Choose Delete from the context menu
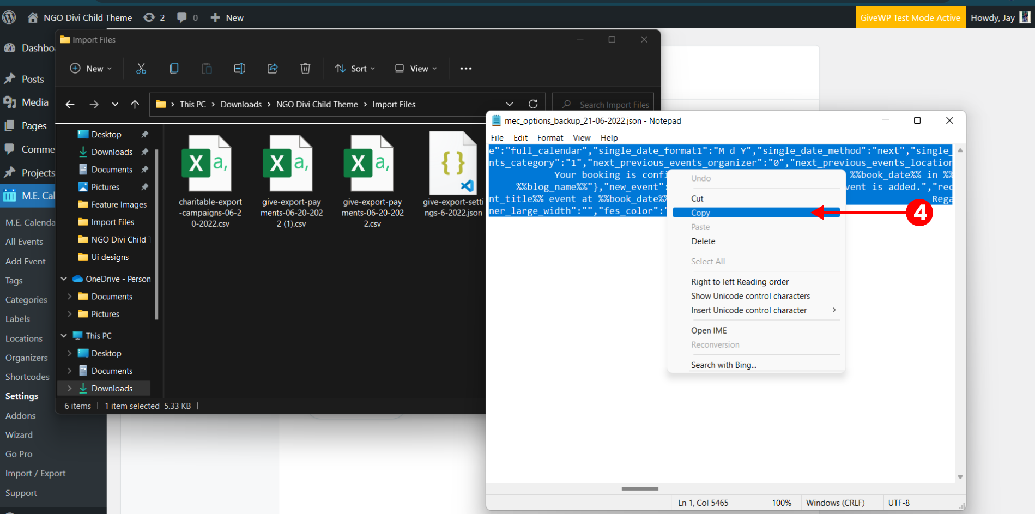Viewport: 1035px width, 514px height. click(756, 241)
